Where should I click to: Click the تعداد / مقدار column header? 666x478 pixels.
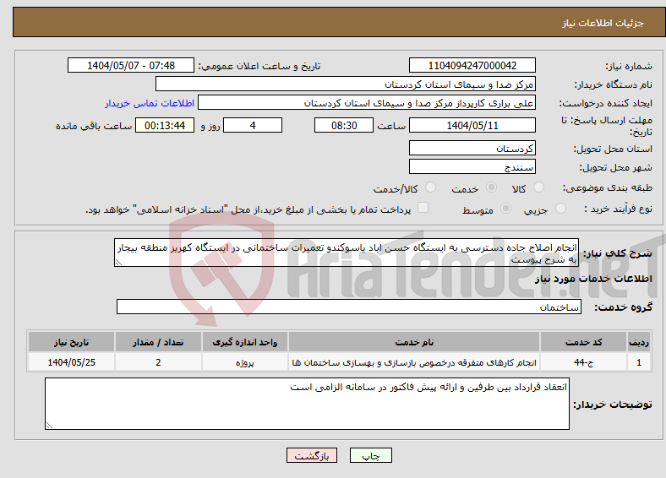pos(158,342)
